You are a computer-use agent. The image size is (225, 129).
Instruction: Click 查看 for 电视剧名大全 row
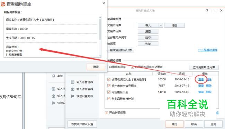click(201, 92)
